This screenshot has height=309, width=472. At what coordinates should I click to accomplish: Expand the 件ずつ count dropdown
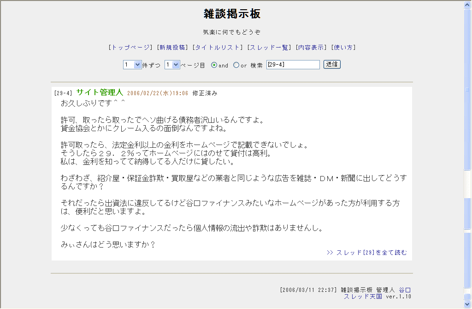pyautogui.click(x=132, y=65)
